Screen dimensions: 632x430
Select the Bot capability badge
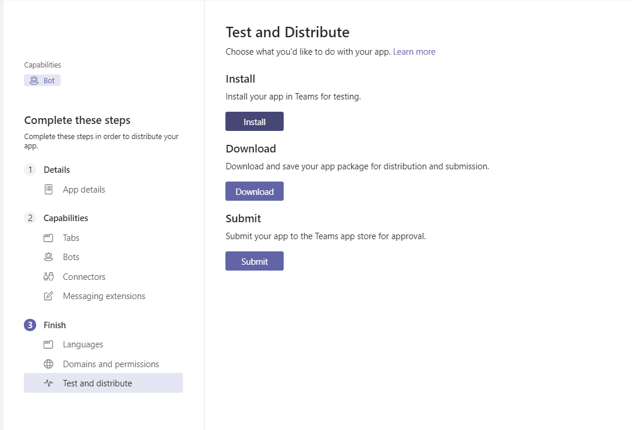[x=42, y=80]
